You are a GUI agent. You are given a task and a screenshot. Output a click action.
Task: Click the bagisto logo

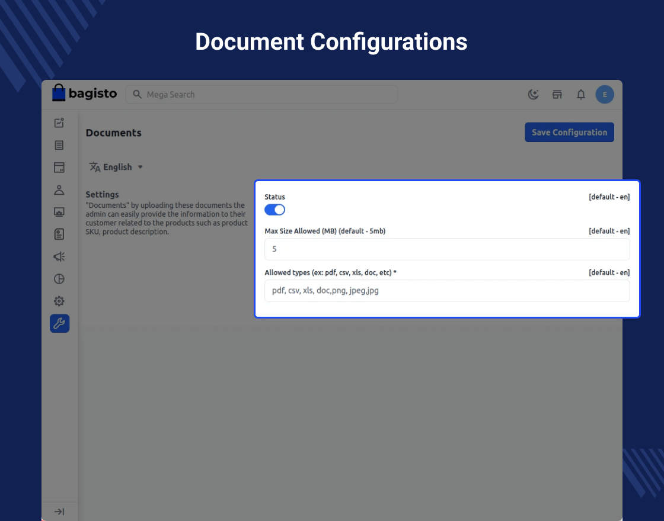(84, 93)
